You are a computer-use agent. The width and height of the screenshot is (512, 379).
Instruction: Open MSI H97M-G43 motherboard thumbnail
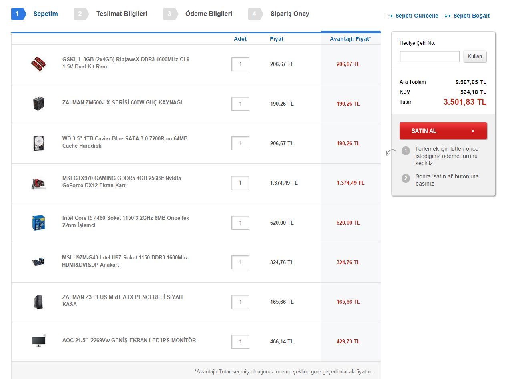38,262
